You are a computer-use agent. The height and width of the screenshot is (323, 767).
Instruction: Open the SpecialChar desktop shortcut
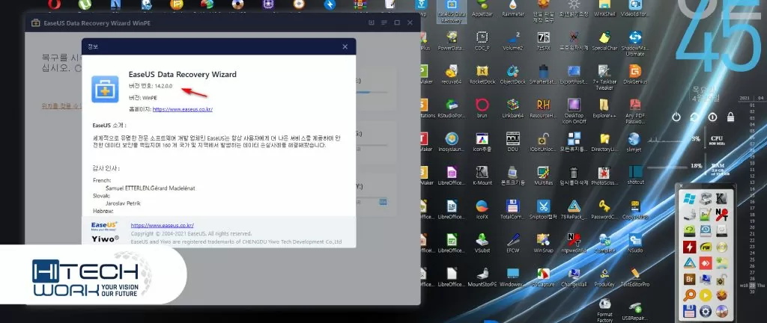604,41
